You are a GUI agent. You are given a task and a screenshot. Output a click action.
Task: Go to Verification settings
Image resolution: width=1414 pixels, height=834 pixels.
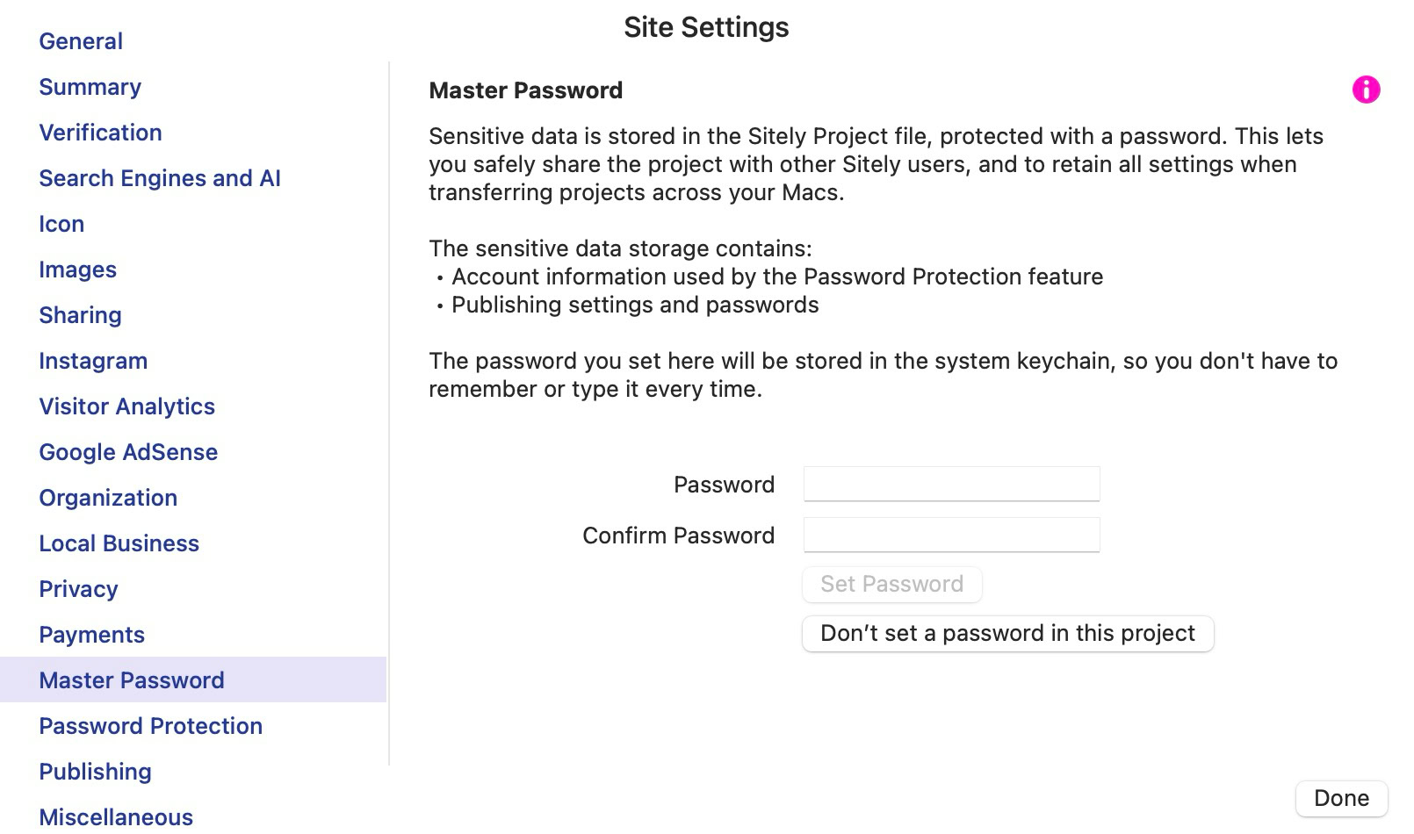coord(100,133)
